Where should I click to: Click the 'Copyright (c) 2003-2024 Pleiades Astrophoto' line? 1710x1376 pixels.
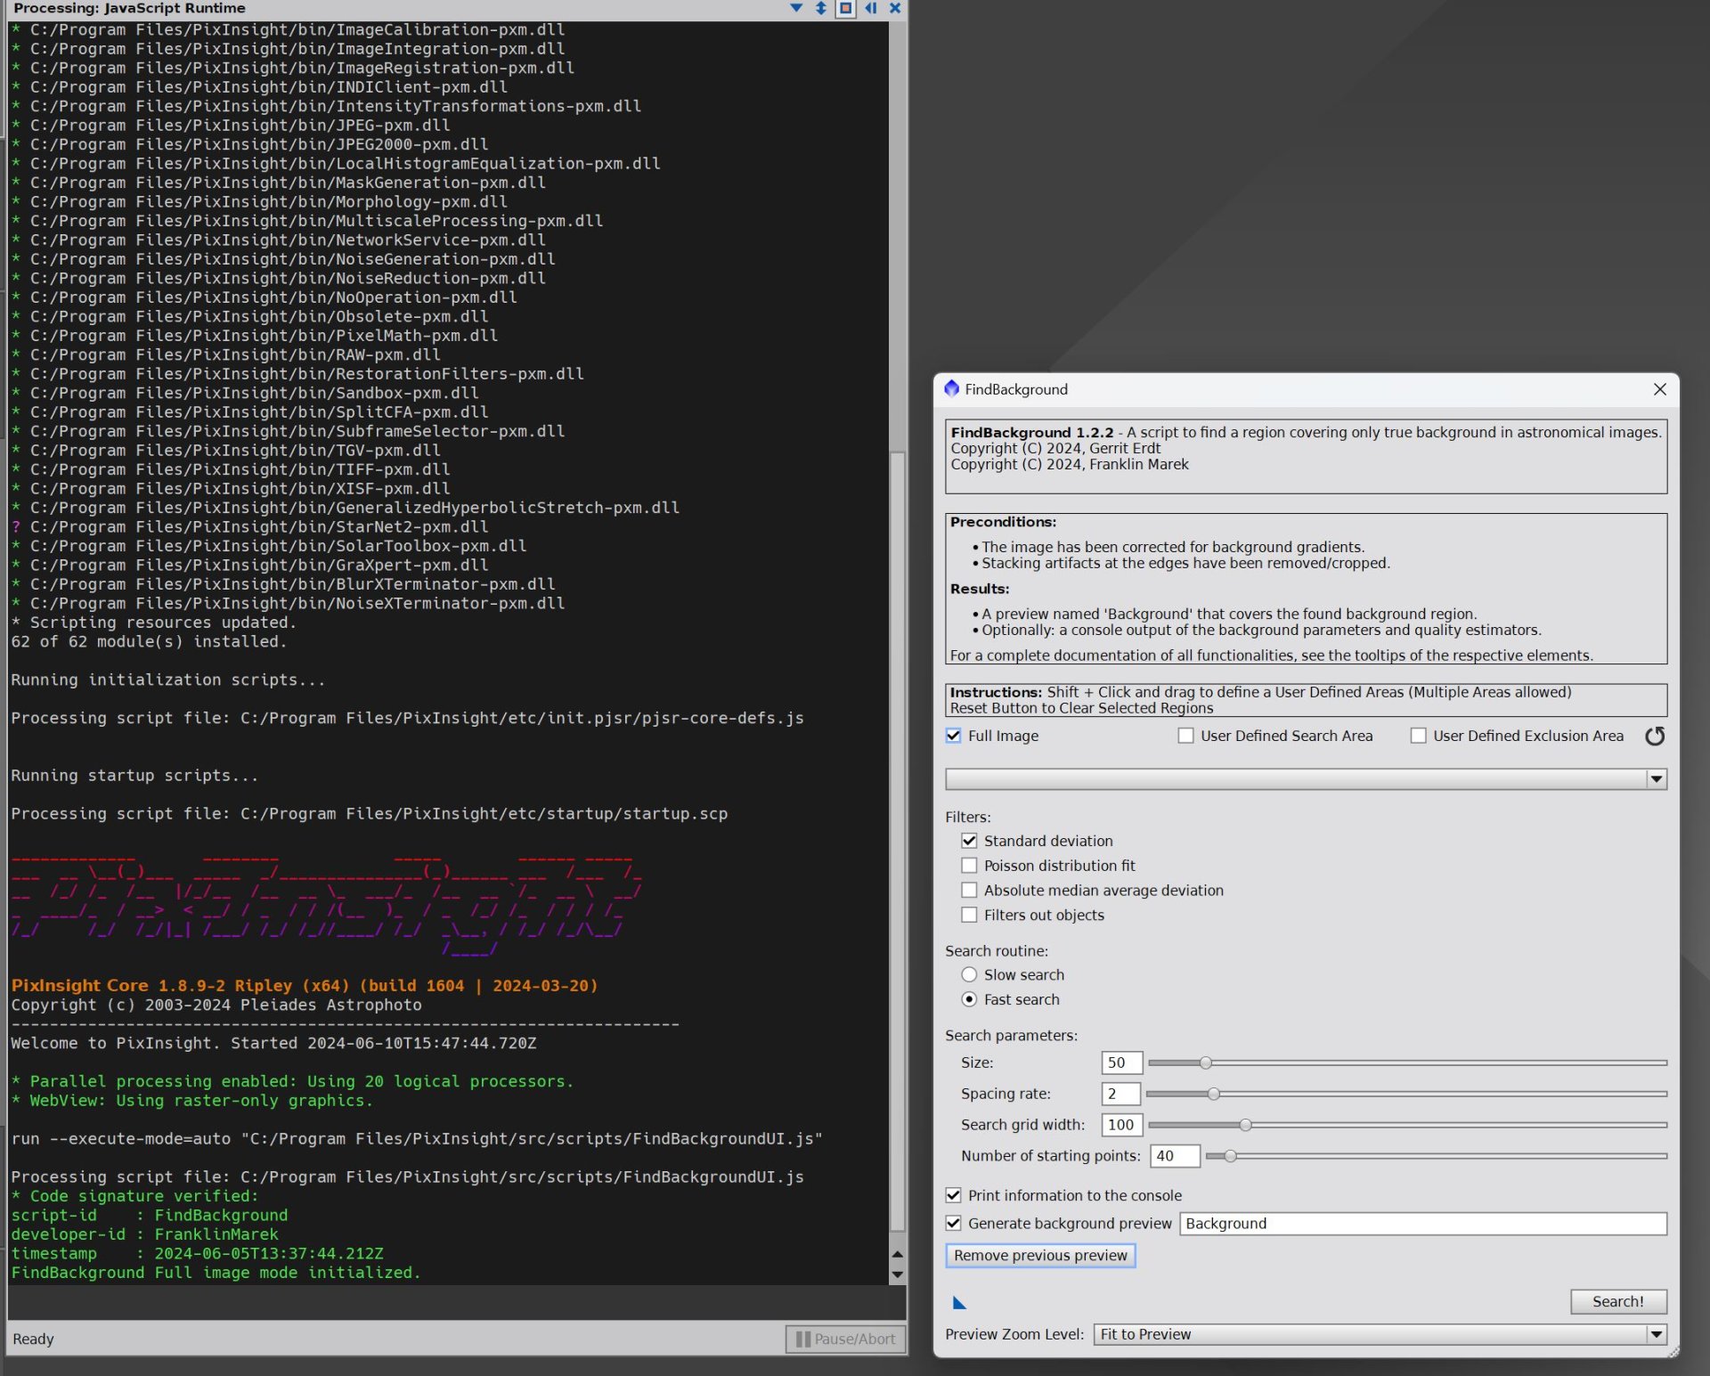(x=216, y=1005)
